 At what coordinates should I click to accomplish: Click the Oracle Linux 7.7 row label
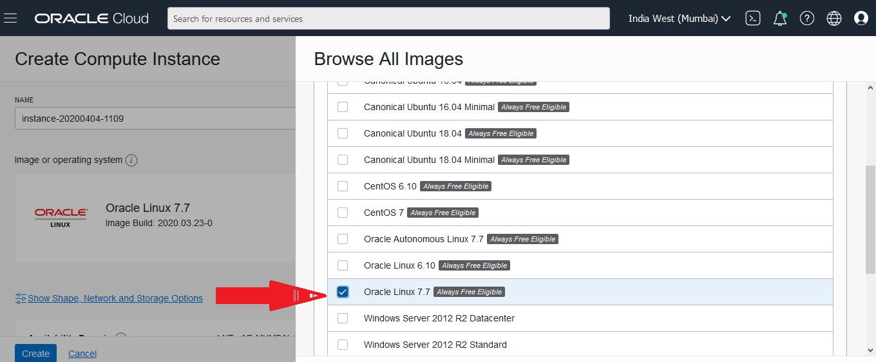tap(397, 292)
